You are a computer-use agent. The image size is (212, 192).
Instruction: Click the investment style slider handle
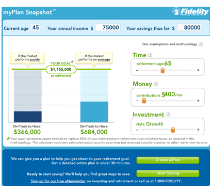[x=173, y=130]
